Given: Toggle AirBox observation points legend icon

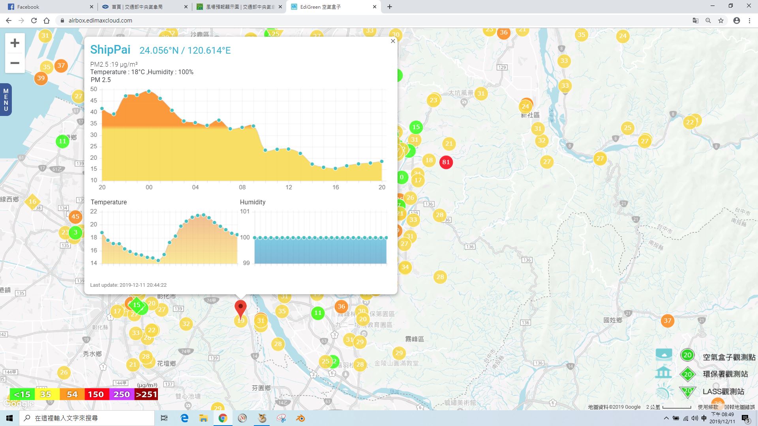Looking at the screenshot, I should 688,355.
